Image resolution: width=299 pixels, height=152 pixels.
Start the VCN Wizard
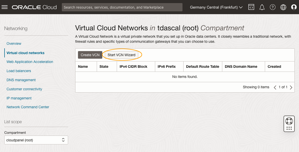coord(122,55)
